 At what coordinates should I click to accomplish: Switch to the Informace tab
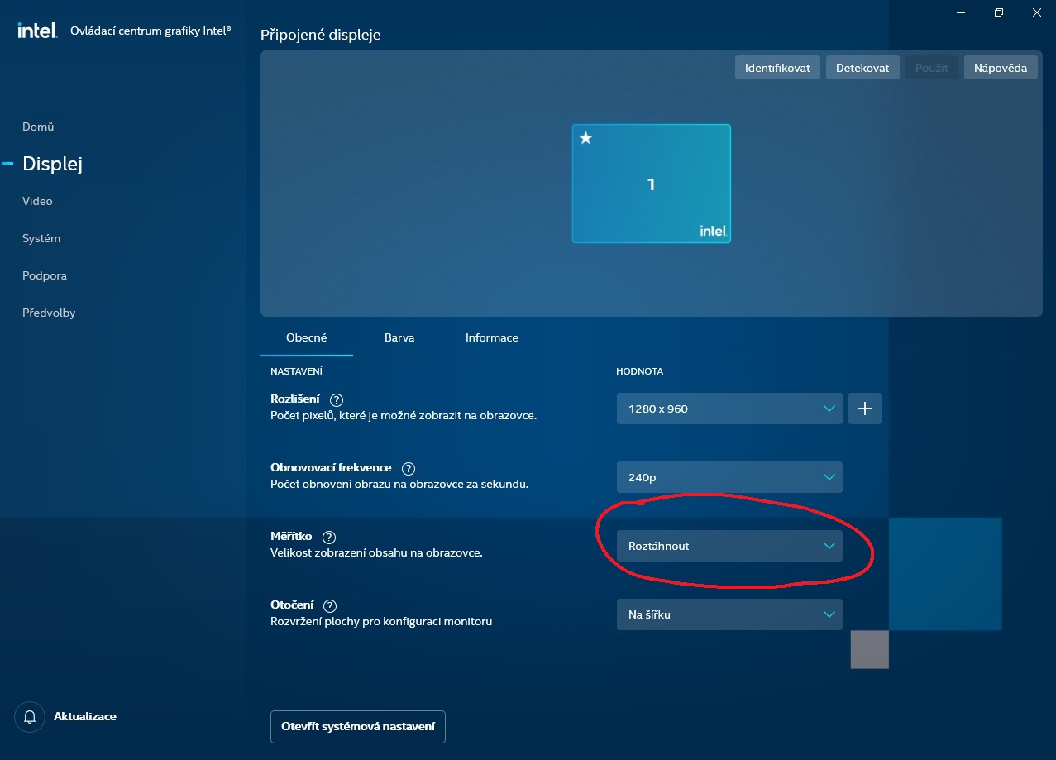pos(492,338)
